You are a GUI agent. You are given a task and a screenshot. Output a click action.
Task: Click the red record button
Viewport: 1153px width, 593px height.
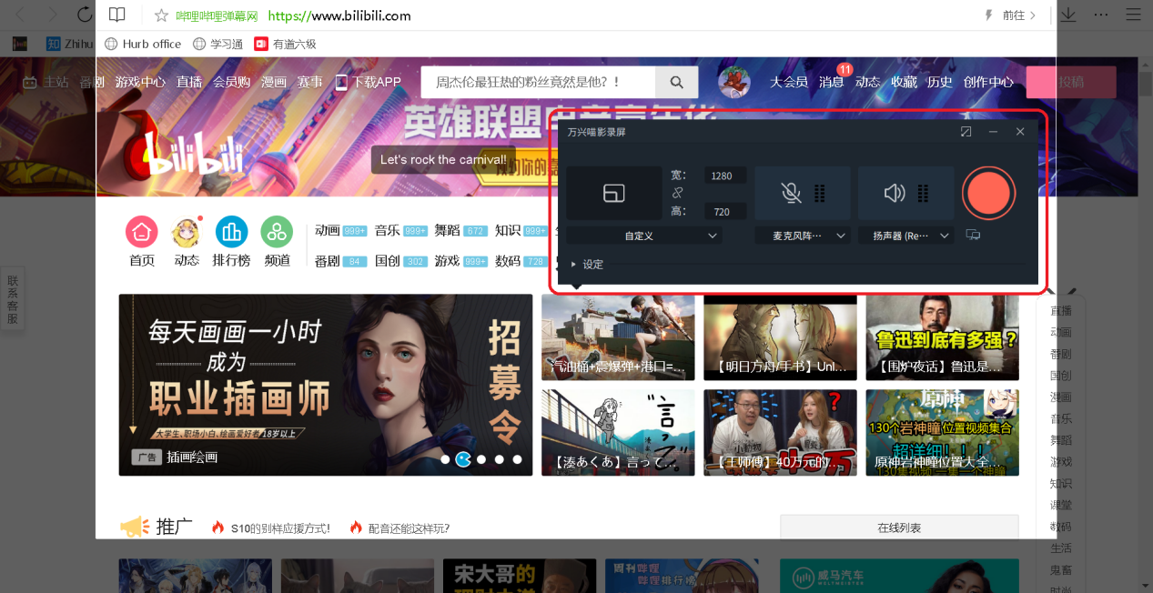(988, 193)
